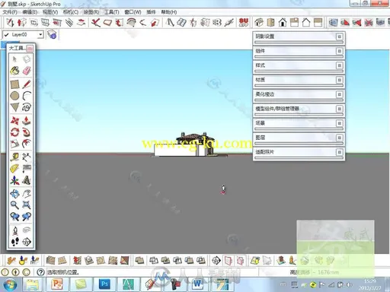
Task: Select the Position Camera tool
Action: (x=15, y=230)
